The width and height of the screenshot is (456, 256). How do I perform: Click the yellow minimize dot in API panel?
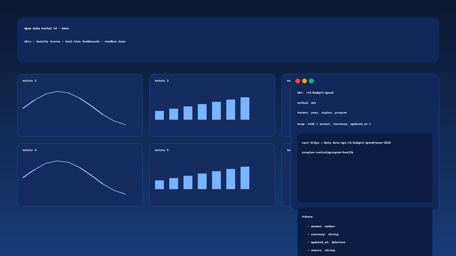click(304, 81)
